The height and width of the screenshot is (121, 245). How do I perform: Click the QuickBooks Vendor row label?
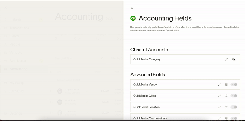click(x=145, y=85)
